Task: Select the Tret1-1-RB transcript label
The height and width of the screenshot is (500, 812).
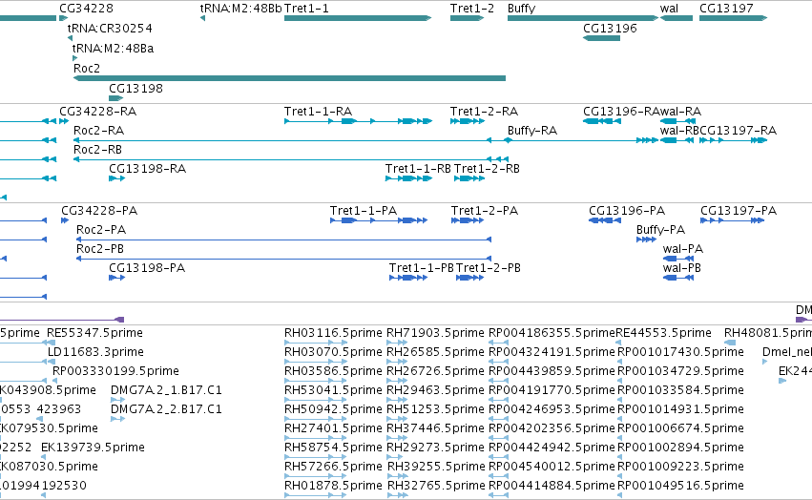Action: [418, 168]
